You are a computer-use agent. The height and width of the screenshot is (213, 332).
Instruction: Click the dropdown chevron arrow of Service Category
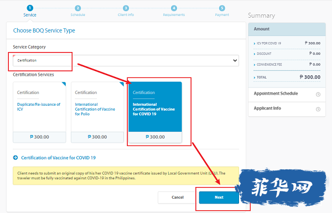[x=235, y=60]
